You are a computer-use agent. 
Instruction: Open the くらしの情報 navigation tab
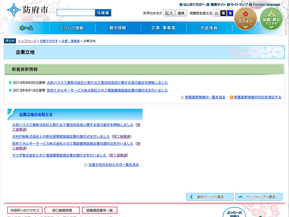(72, 28)
